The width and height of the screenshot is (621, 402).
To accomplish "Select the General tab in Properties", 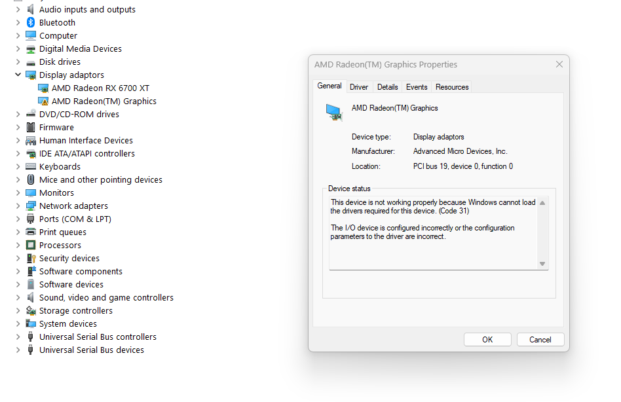I will [329, 86].
